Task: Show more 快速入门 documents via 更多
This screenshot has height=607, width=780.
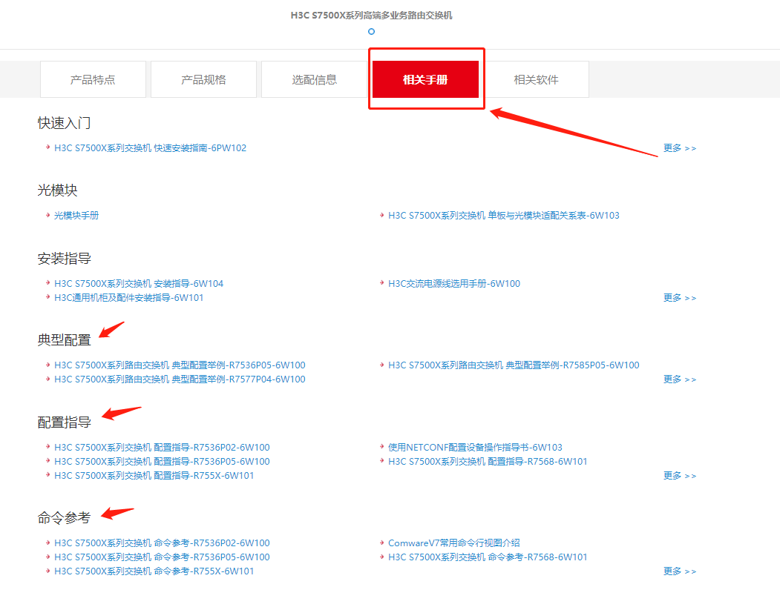Action: 680,148
